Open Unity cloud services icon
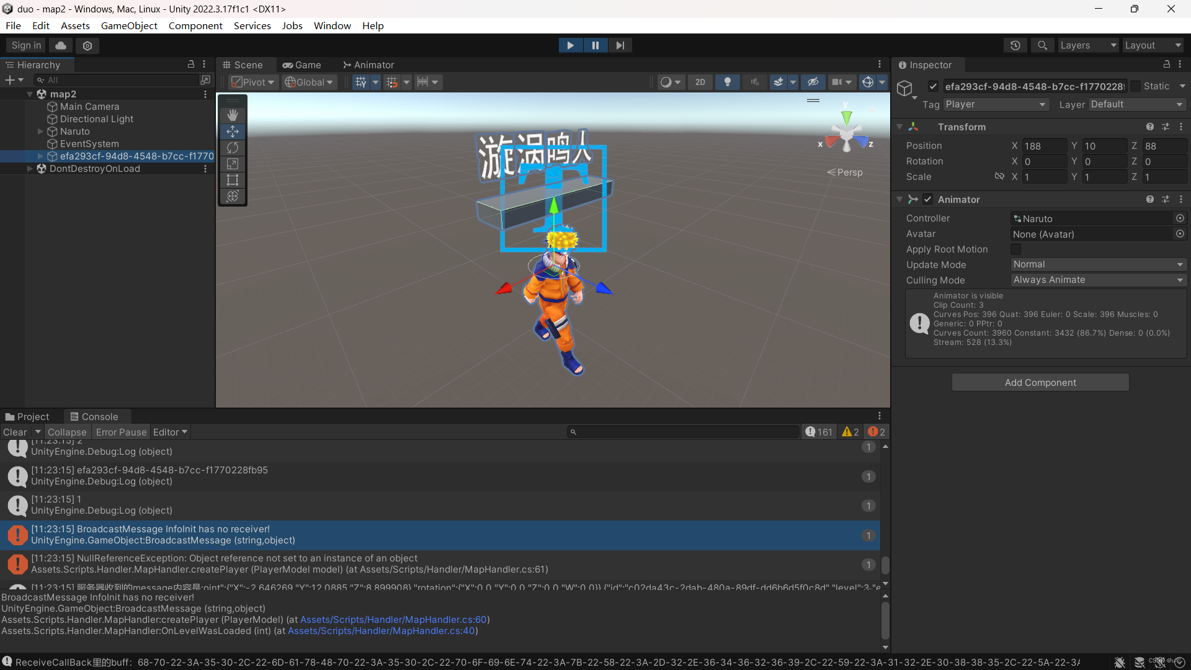1191x670 pixels. [61, 45]
